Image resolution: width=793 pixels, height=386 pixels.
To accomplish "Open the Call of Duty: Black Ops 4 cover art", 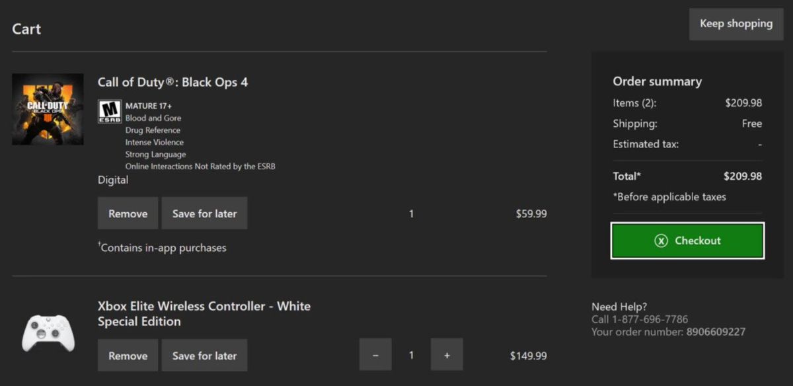I will 48,109.
